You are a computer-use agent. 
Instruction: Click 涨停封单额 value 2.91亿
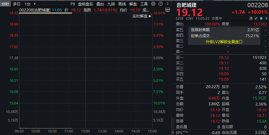point(253,30)
